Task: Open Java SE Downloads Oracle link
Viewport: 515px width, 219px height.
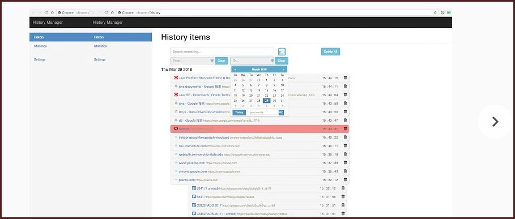Action: click(205, 95)
